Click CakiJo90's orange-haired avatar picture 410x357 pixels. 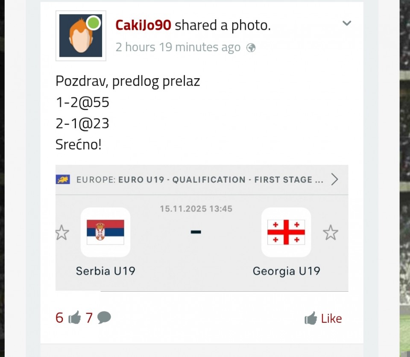80,36
